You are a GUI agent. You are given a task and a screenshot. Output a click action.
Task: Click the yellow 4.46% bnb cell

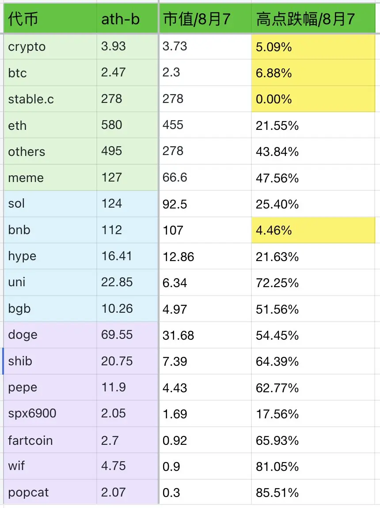313,230
